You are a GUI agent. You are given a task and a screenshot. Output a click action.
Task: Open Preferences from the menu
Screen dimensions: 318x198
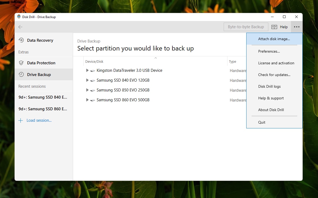(x=274, y=52)
